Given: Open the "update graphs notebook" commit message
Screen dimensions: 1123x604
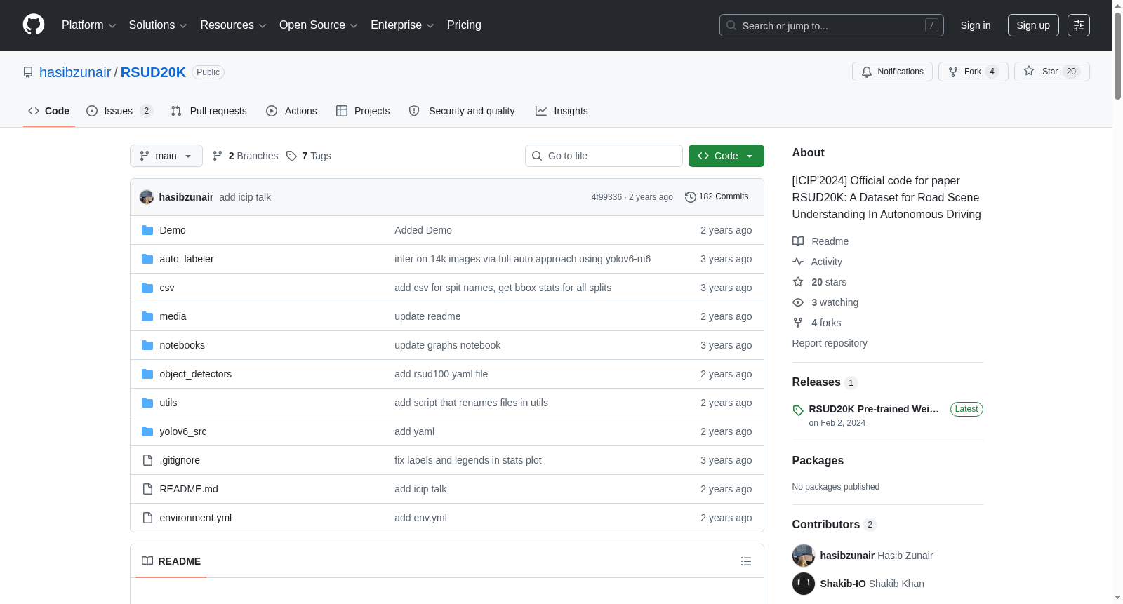Looking at the screenshot, I should click(447, 345).
